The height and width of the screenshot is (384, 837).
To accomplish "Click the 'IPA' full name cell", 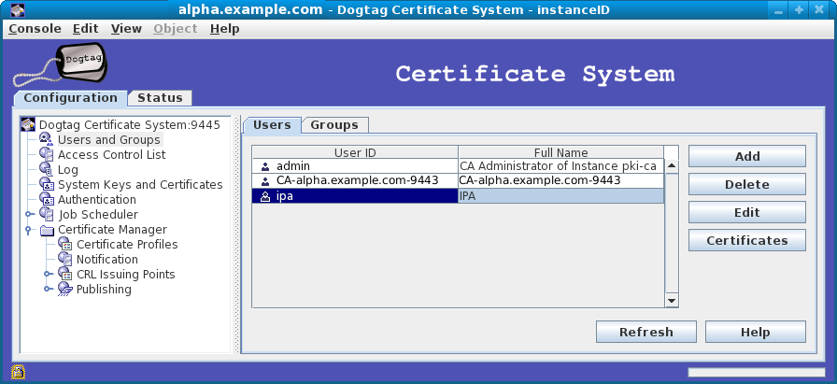I will point(561,196).
